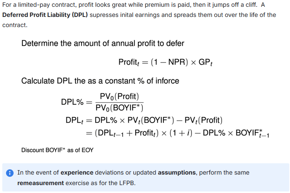Click the bold word 'assumptions' in the callout
290x193 pixels.
[177, 173]
